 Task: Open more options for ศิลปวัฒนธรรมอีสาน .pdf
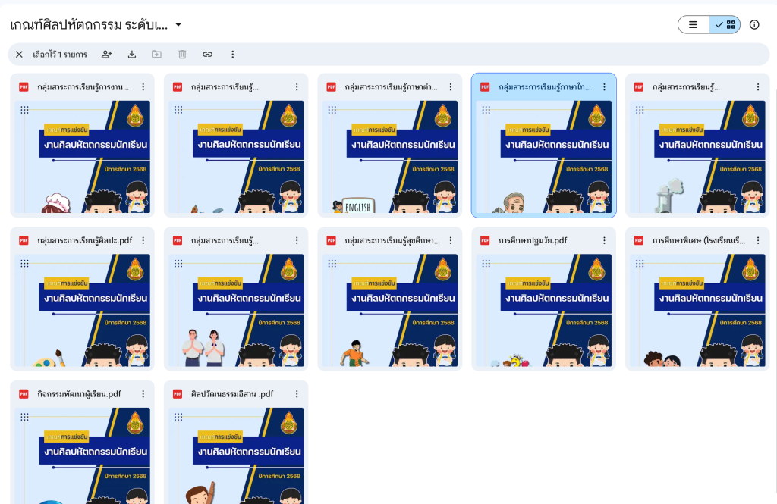[297, 394]
